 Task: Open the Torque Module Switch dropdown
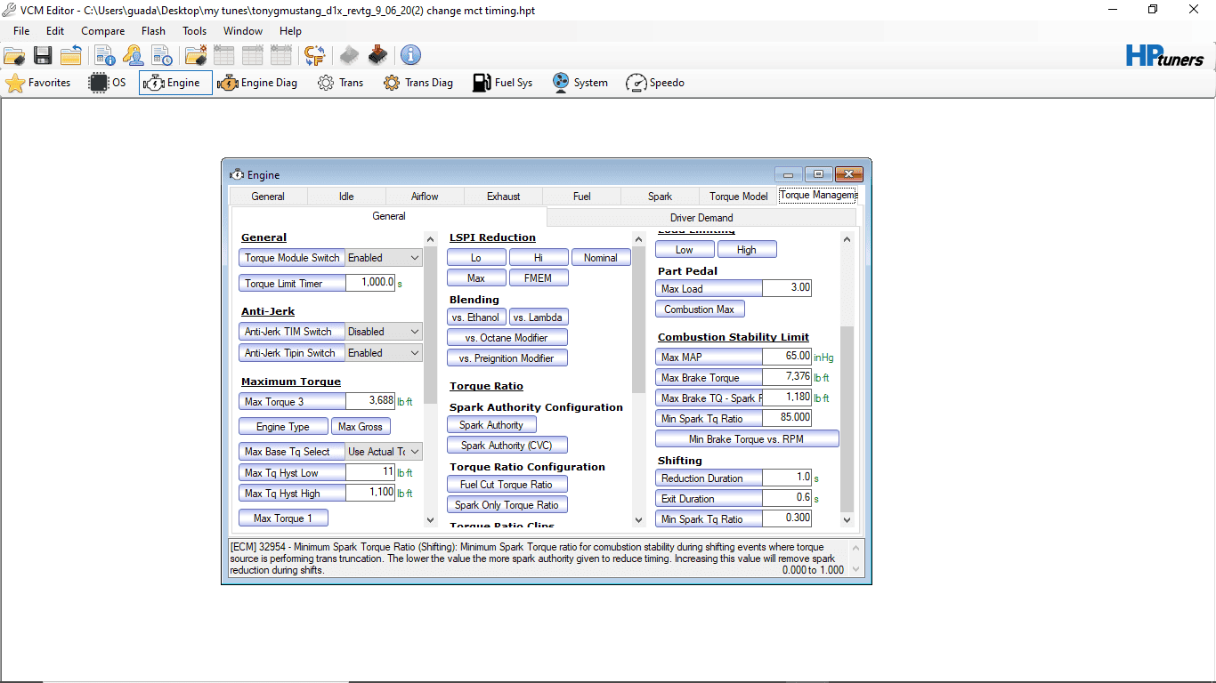click(383, 258)
